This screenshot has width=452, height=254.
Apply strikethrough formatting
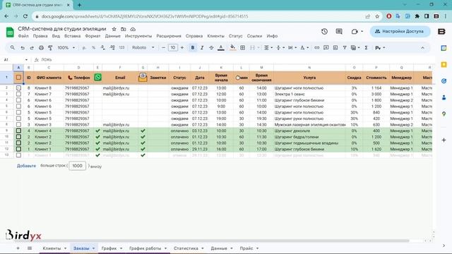tap(211, 48)
